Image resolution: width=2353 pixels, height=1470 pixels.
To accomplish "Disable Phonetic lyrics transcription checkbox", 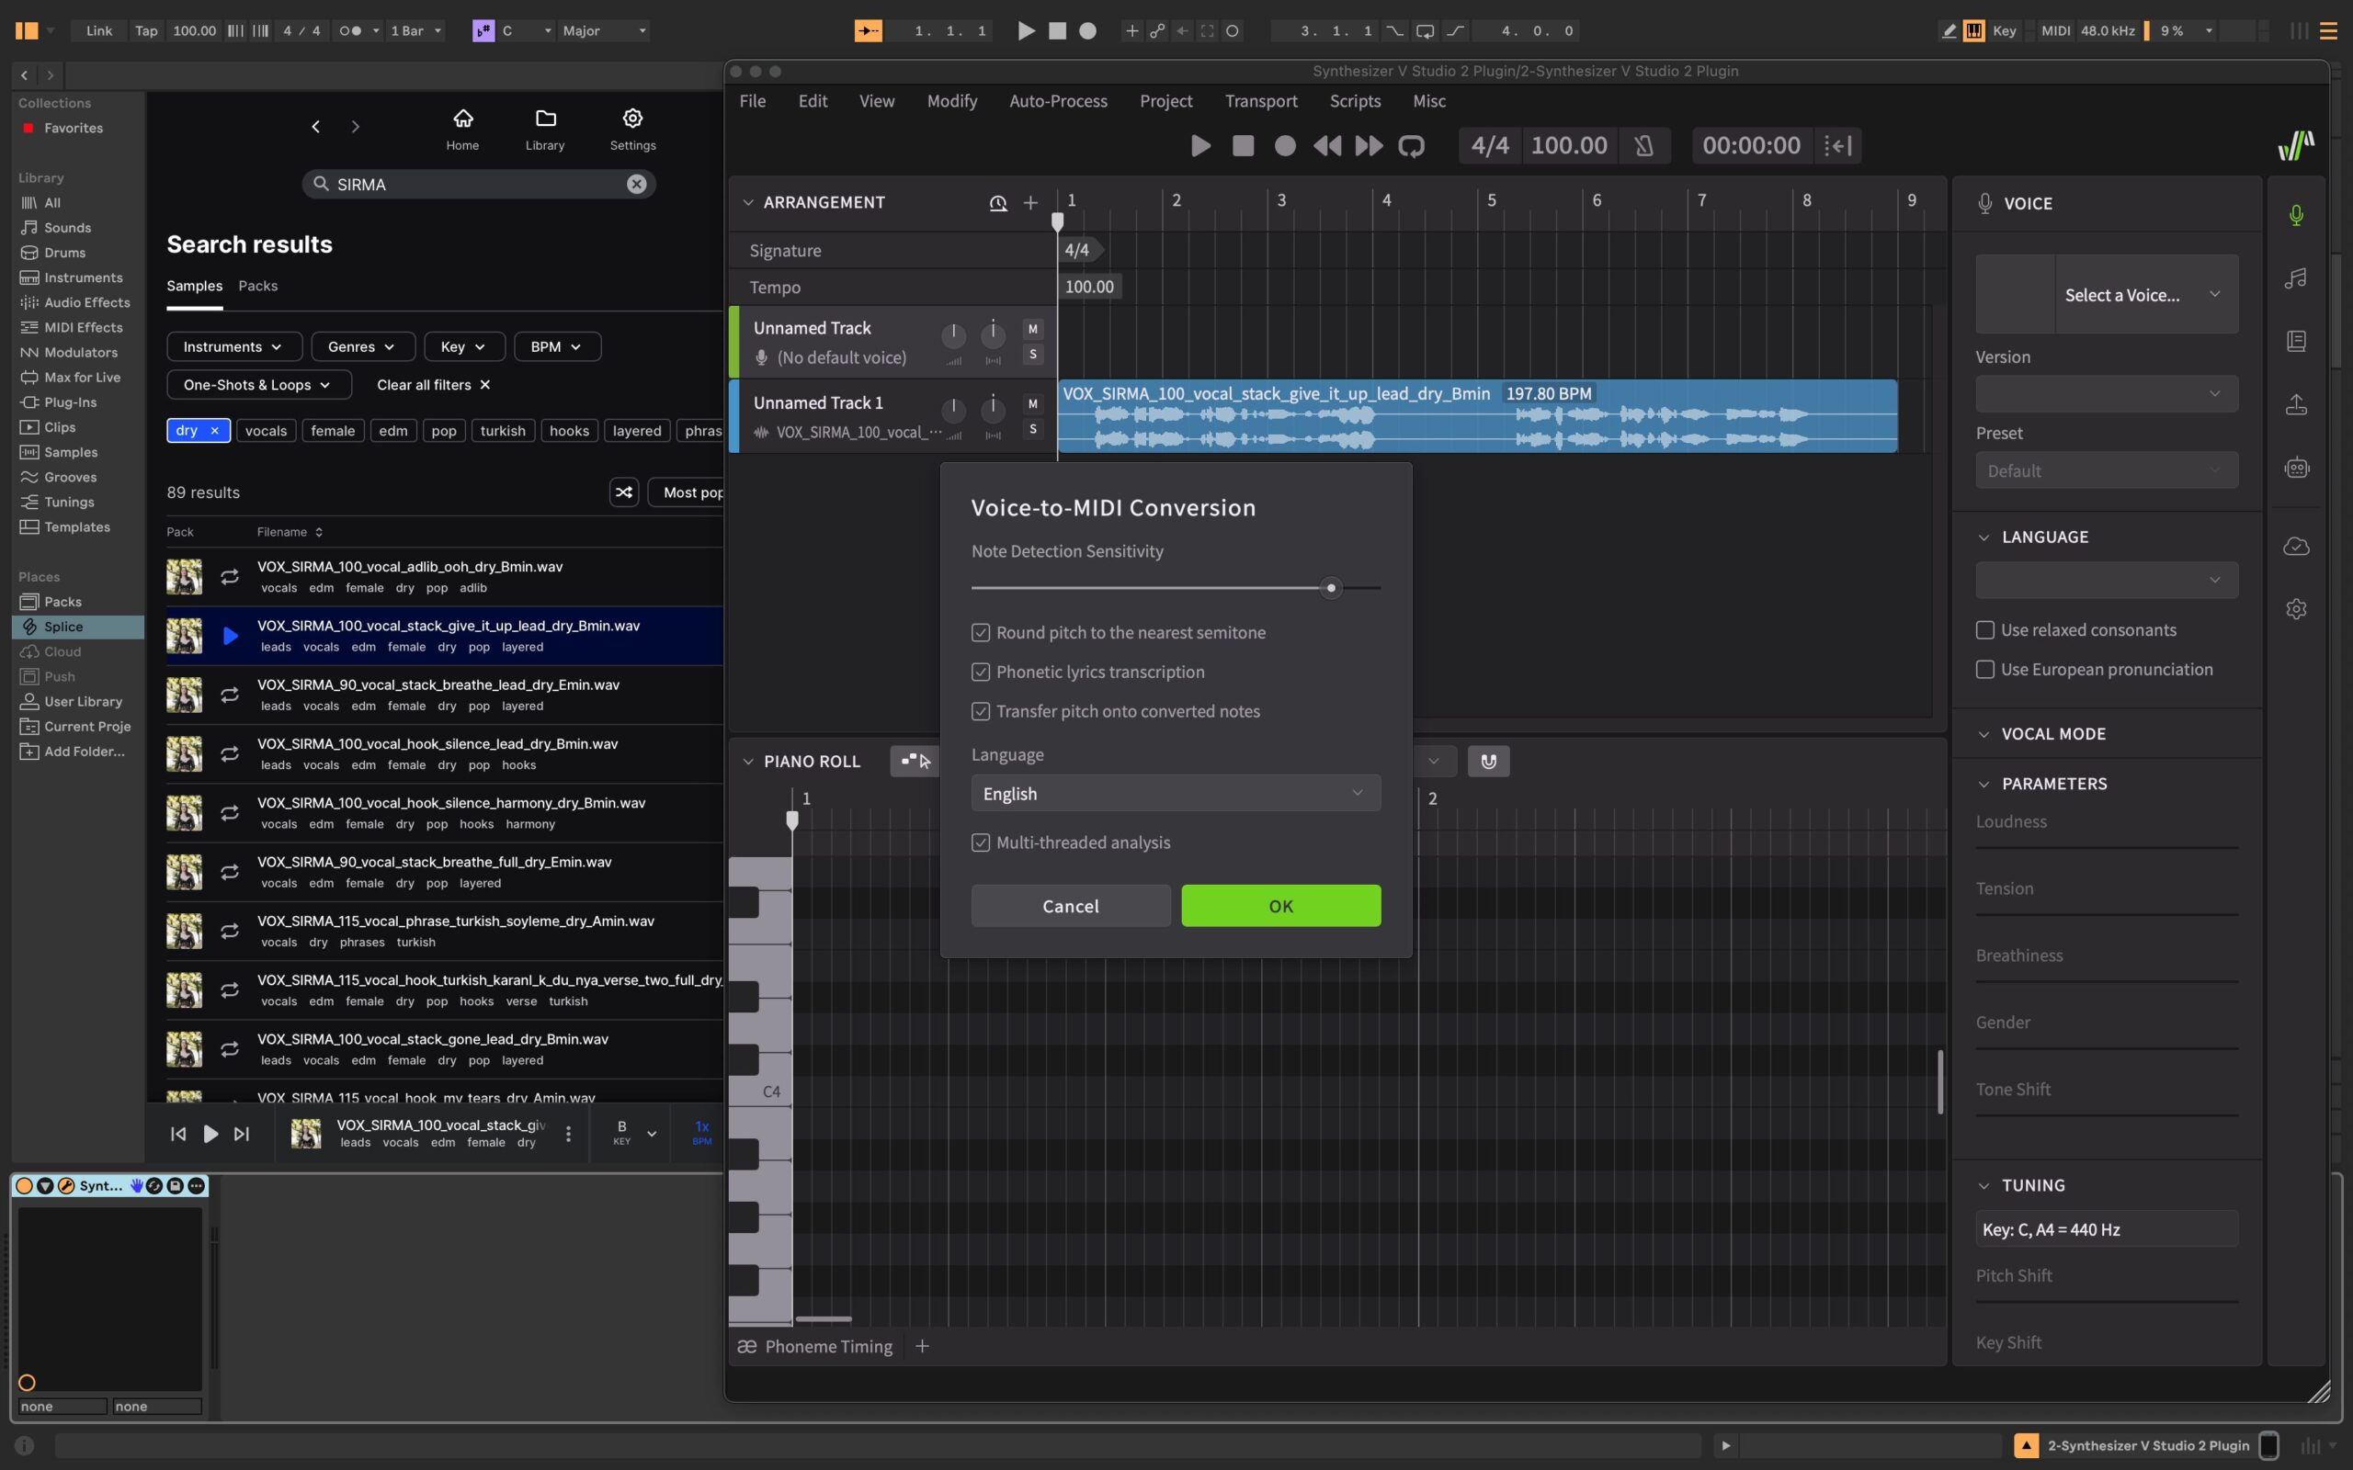I will click(980, 673).
